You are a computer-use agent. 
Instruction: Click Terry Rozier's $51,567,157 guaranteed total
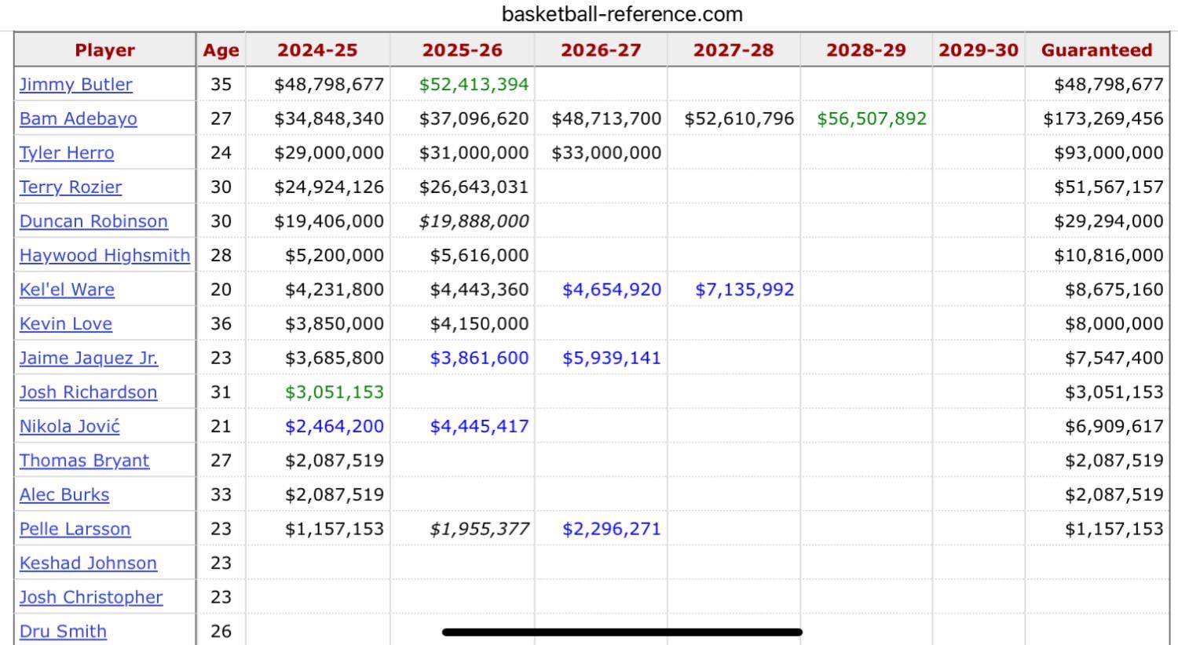point(1109,187)
